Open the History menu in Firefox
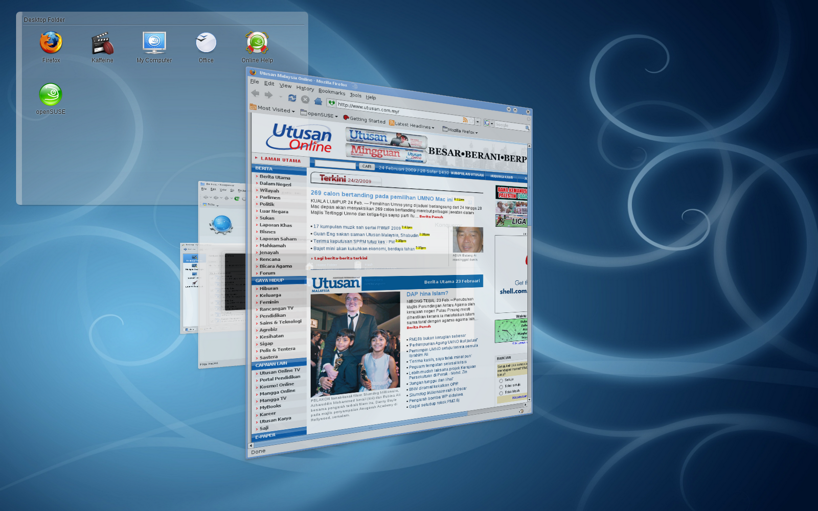The image size is (818, 511). tap(305, 88)
